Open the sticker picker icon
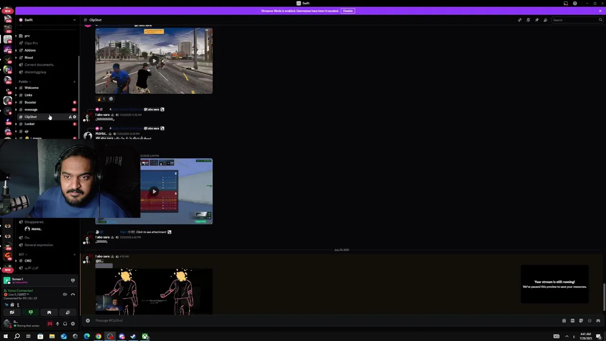The image size is (606, 341). [x=581, y=321]
